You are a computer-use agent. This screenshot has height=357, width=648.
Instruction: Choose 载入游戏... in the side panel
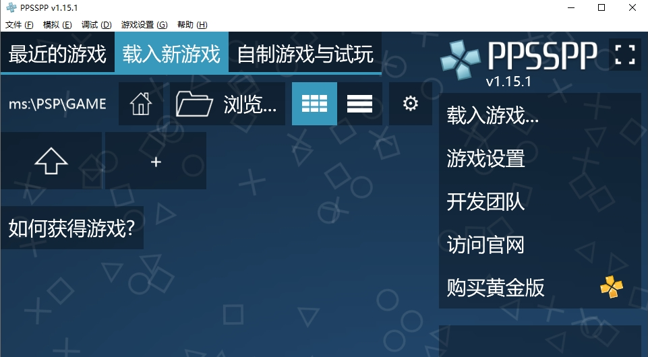point(539,115)
